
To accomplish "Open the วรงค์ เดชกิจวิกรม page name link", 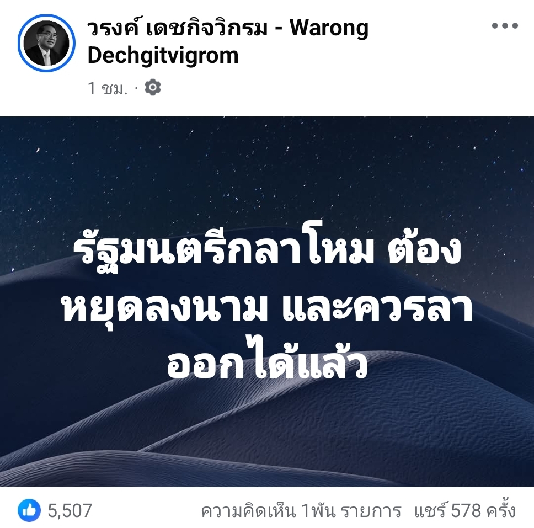I will [x=178, y=28].
